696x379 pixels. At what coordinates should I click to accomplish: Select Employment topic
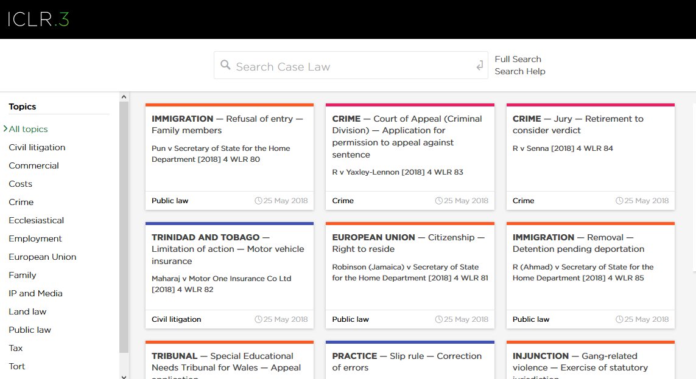(35, 238)
